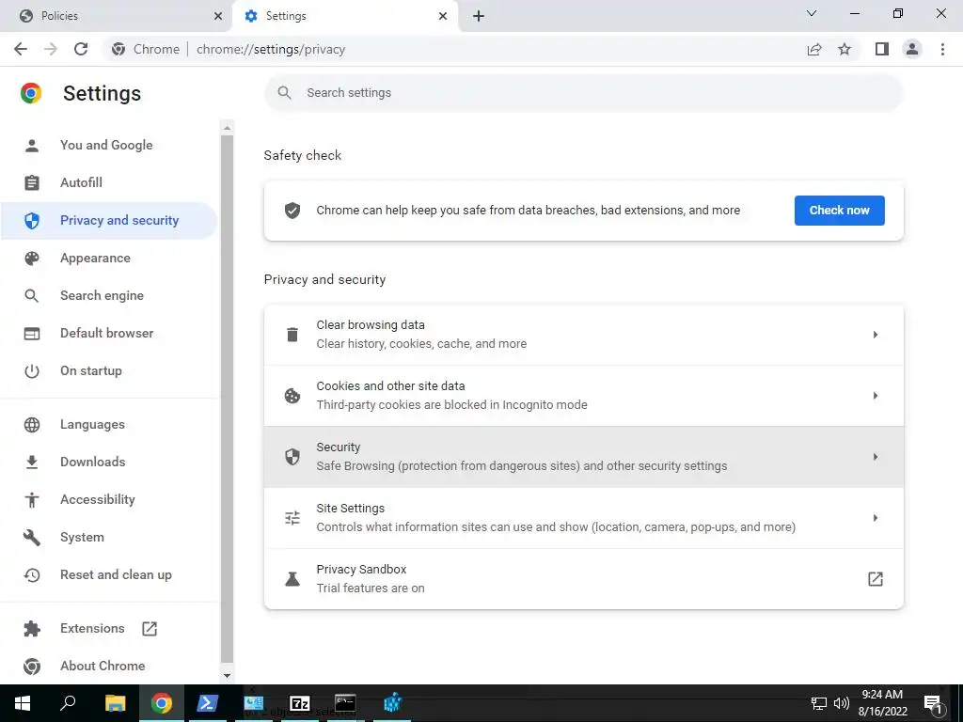Select the Settings tab

(346, 16)
